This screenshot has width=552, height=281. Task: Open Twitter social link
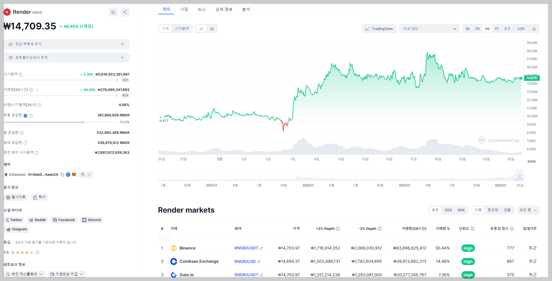[x=14, y=220]
